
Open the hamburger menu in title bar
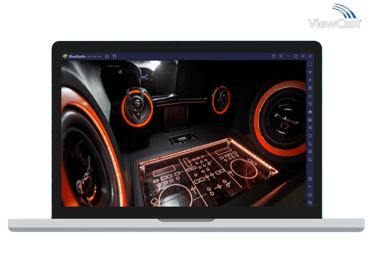pos(281,56)
